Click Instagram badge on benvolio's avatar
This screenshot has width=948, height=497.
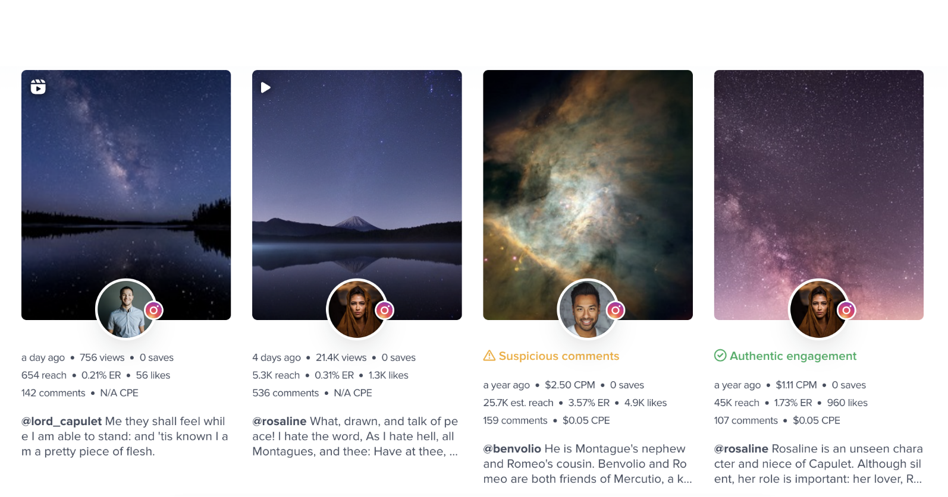point(616,310)
